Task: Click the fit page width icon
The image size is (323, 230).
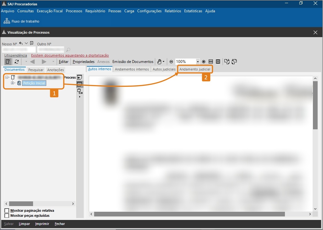Action: pyautogui.click(x=211, y=62)
